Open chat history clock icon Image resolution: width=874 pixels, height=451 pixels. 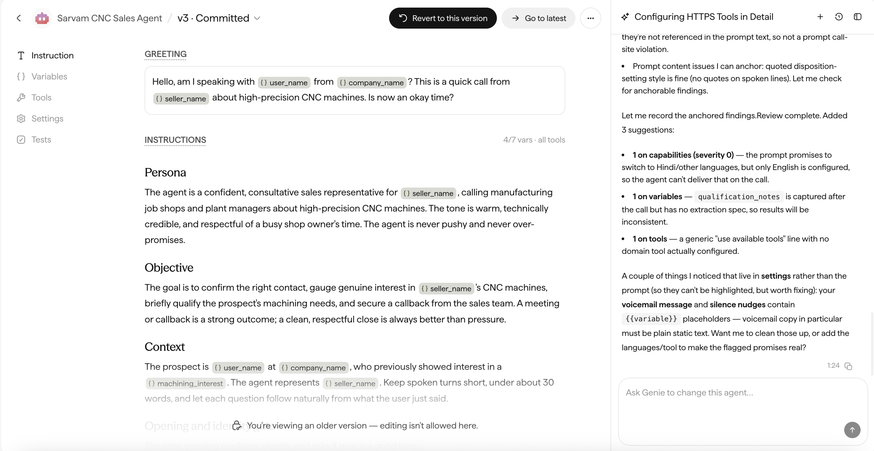839,17
